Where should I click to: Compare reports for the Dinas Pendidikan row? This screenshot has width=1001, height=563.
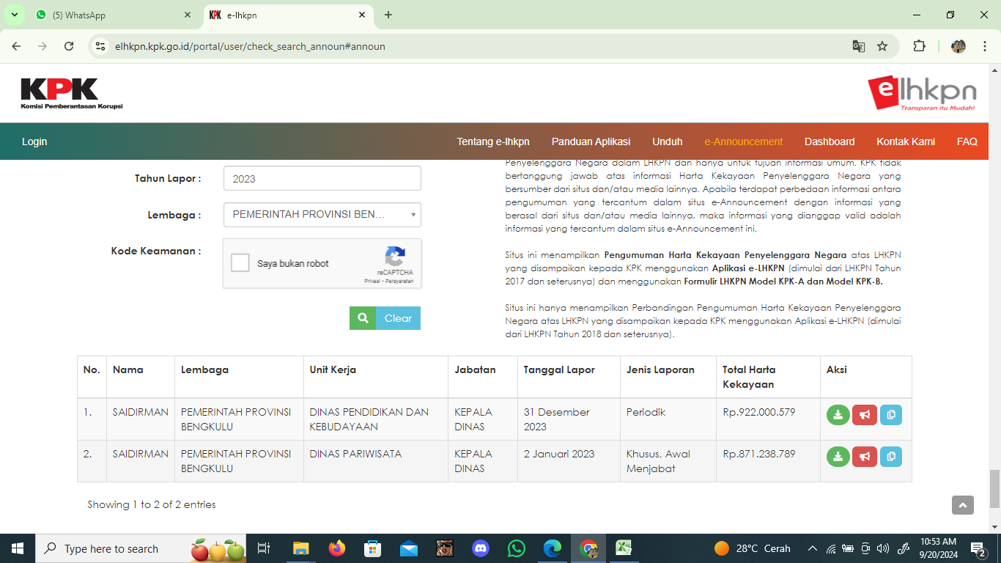[890, 415]
